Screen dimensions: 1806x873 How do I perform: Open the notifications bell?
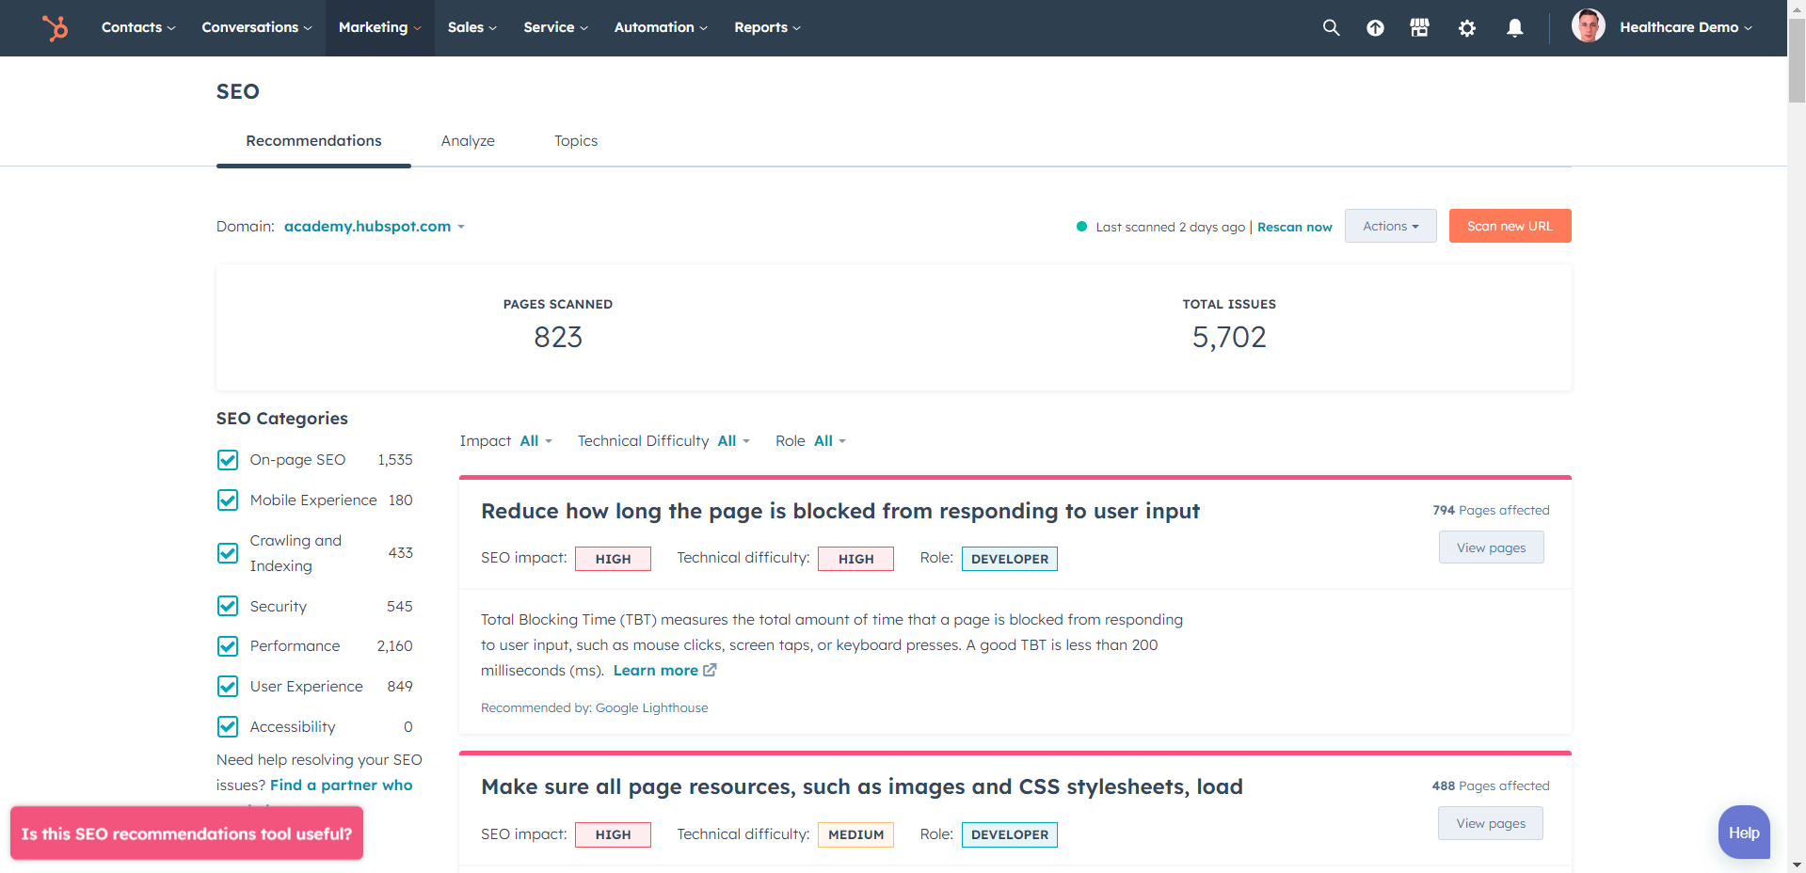(x=1514, y=27)
